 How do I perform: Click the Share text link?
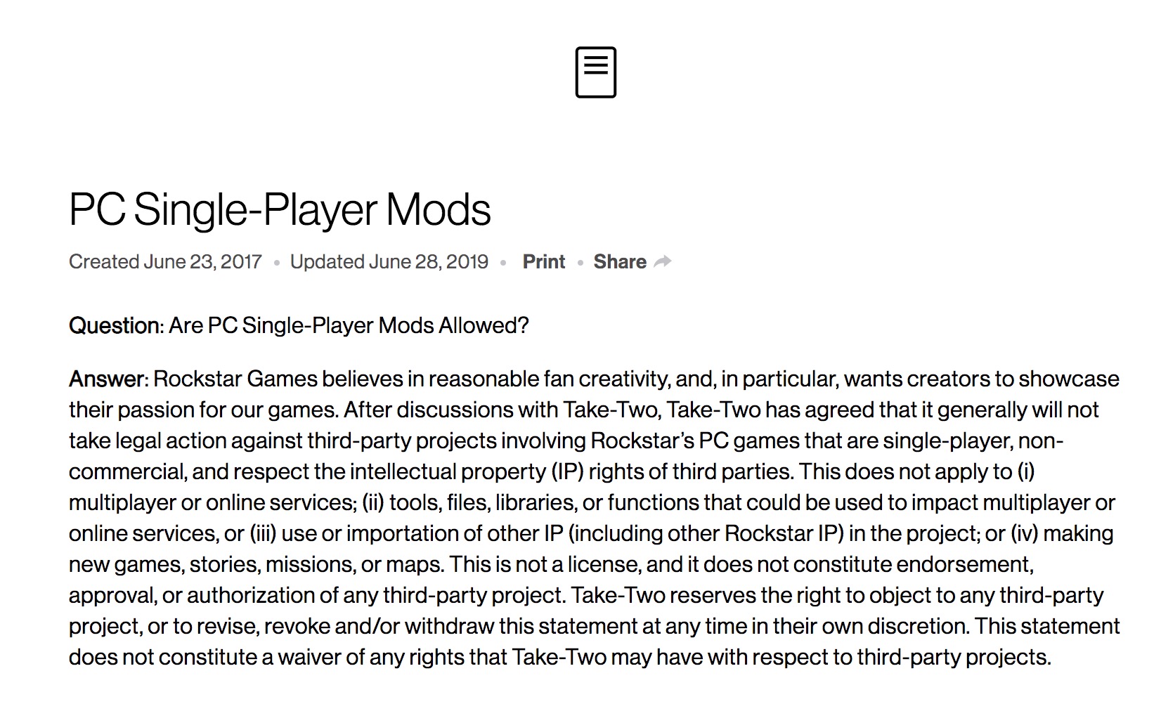619,262
